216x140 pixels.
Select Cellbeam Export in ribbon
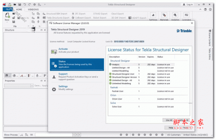point(81,18)
